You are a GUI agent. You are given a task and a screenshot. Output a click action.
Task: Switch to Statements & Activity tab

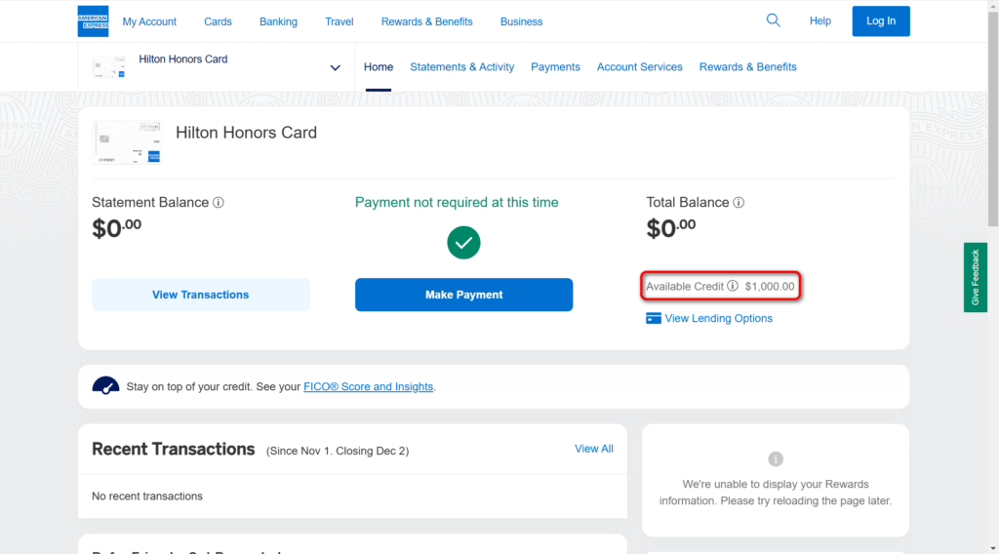pyautogui.click(x=461, y=67)
